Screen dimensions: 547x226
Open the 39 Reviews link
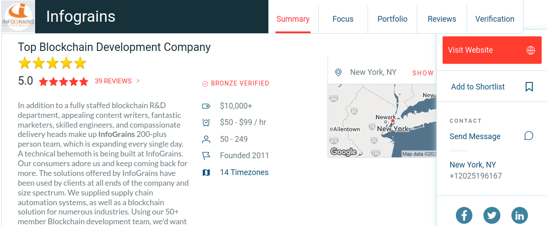(x=113, y=81)
